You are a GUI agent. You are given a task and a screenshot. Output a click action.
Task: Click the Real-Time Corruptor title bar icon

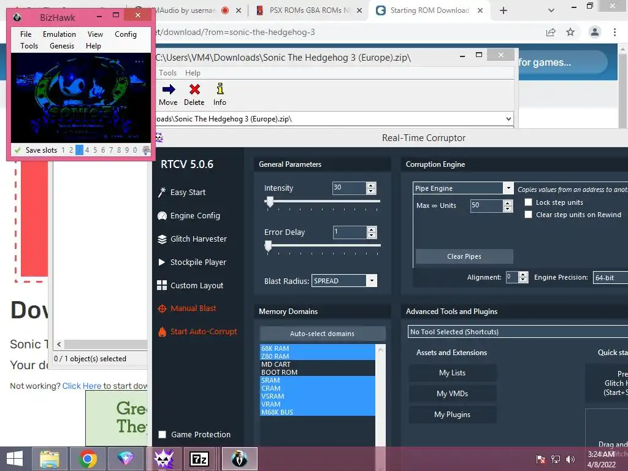159,138
